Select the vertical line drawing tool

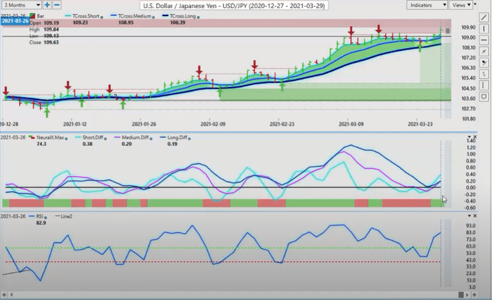tap(484, 29)
